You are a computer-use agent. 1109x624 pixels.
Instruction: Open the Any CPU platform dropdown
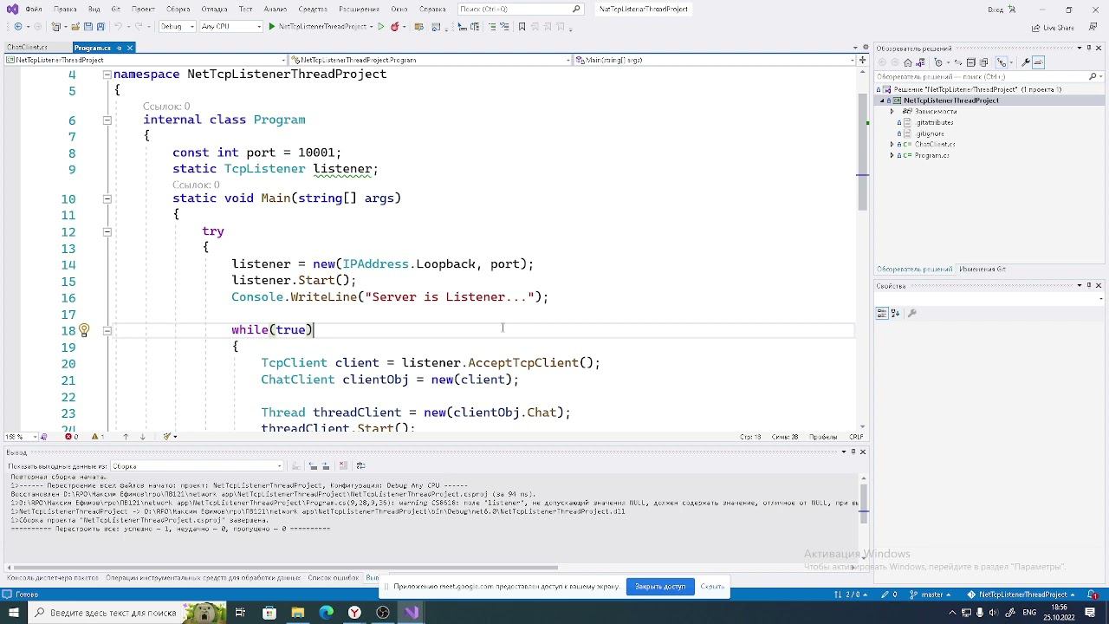pos(230,27)
